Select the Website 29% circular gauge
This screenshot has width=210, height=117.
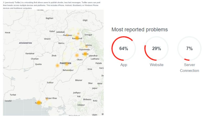tap(156, 49)
